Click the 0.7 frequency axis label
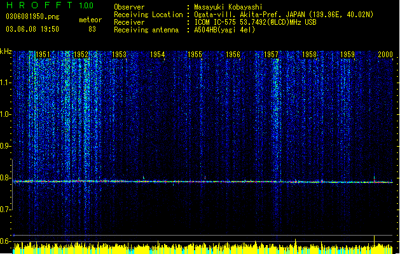400x254 pixels. [x=6, y=210]
